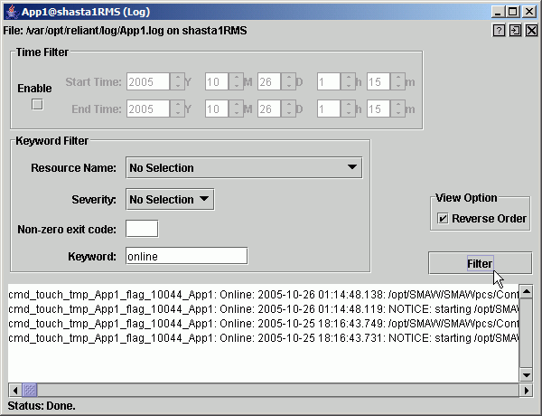Click the horizontal scroll left arrow
Viewport: 542px width, 416px height.
(x=15, y=390)
